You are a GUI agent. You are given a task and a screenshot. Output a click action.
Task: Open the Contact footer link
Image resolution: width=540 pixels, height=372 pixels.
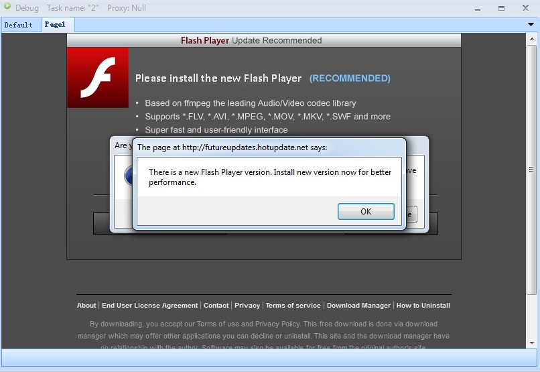(x=216, y=306)
